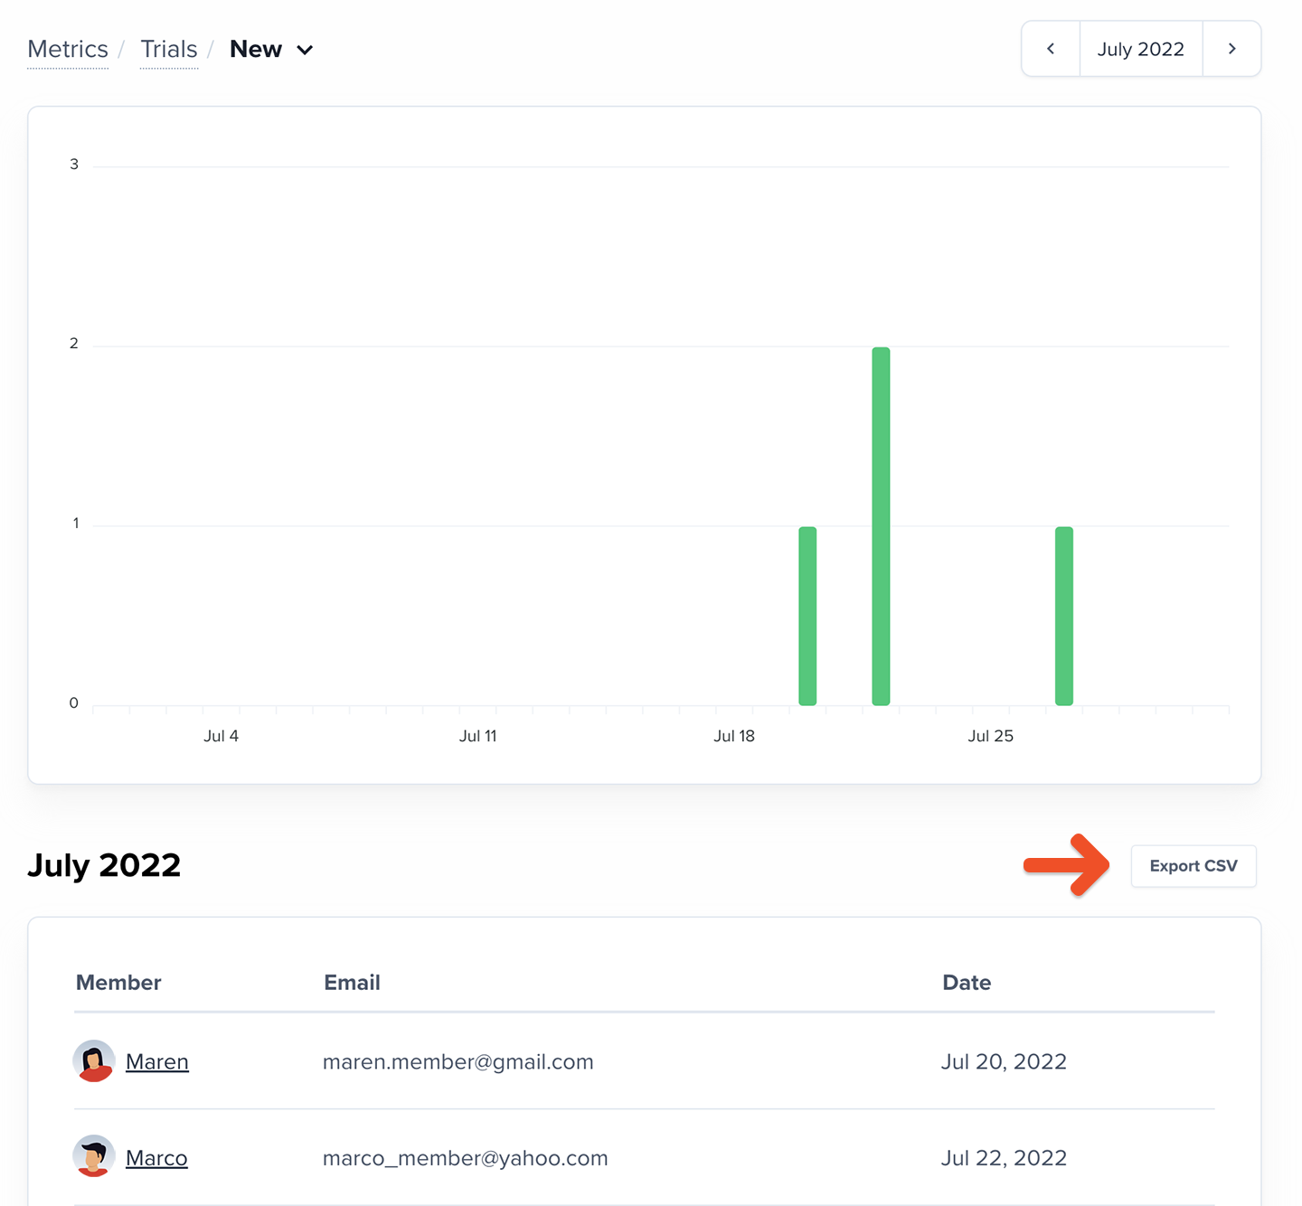Expand the New metric dropdown chevron
This screenshot has height=1206, width=1302.
point(305,50)
